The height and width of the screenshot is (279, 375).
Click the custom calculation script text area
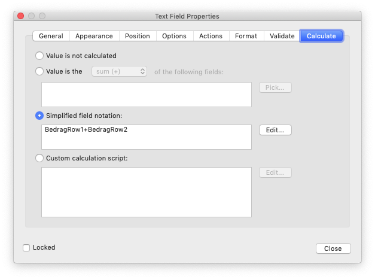point(147,192)
